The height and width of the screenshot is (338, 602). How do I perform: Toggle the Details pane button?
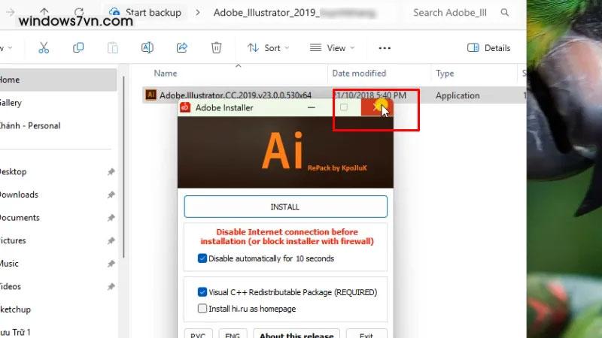point(488,48)
